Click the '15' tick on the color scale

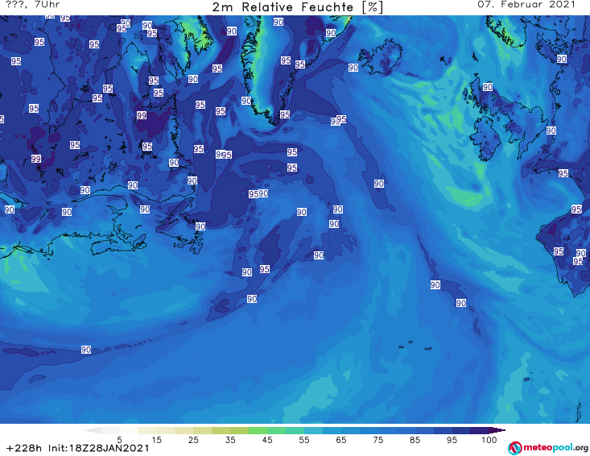[156, 439]
